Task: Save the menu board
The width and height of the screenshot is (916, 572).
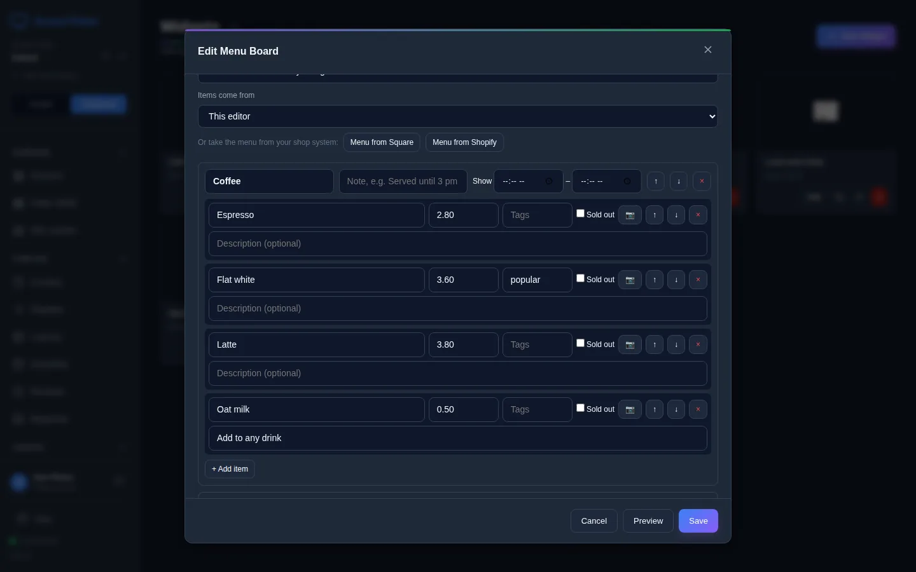Action: 698,521
